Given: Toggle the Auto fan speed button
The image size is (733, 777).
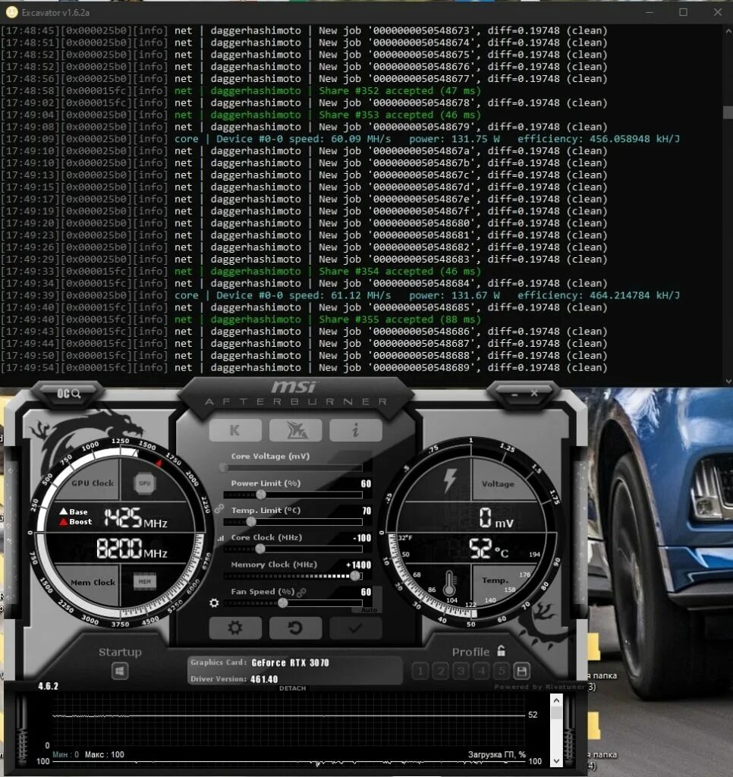Looking at the screenshot, I should click(369, 610).
